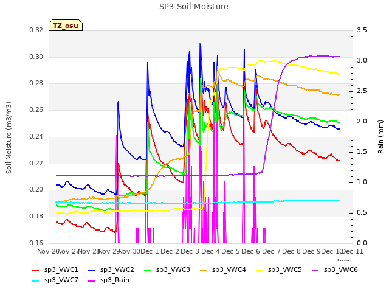Click the TZ_osu label badge

click(66, 26)
